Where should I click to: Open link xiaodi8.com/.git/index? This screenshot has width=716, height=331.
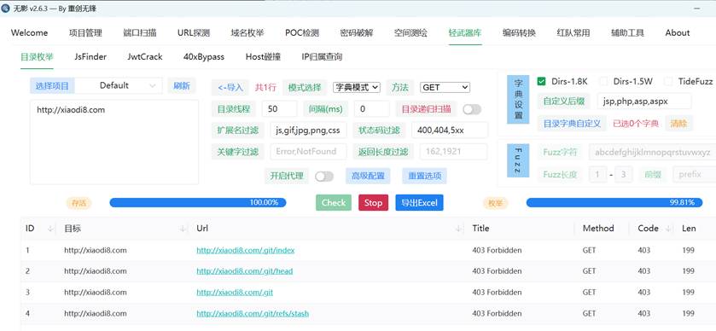[246, 250]
